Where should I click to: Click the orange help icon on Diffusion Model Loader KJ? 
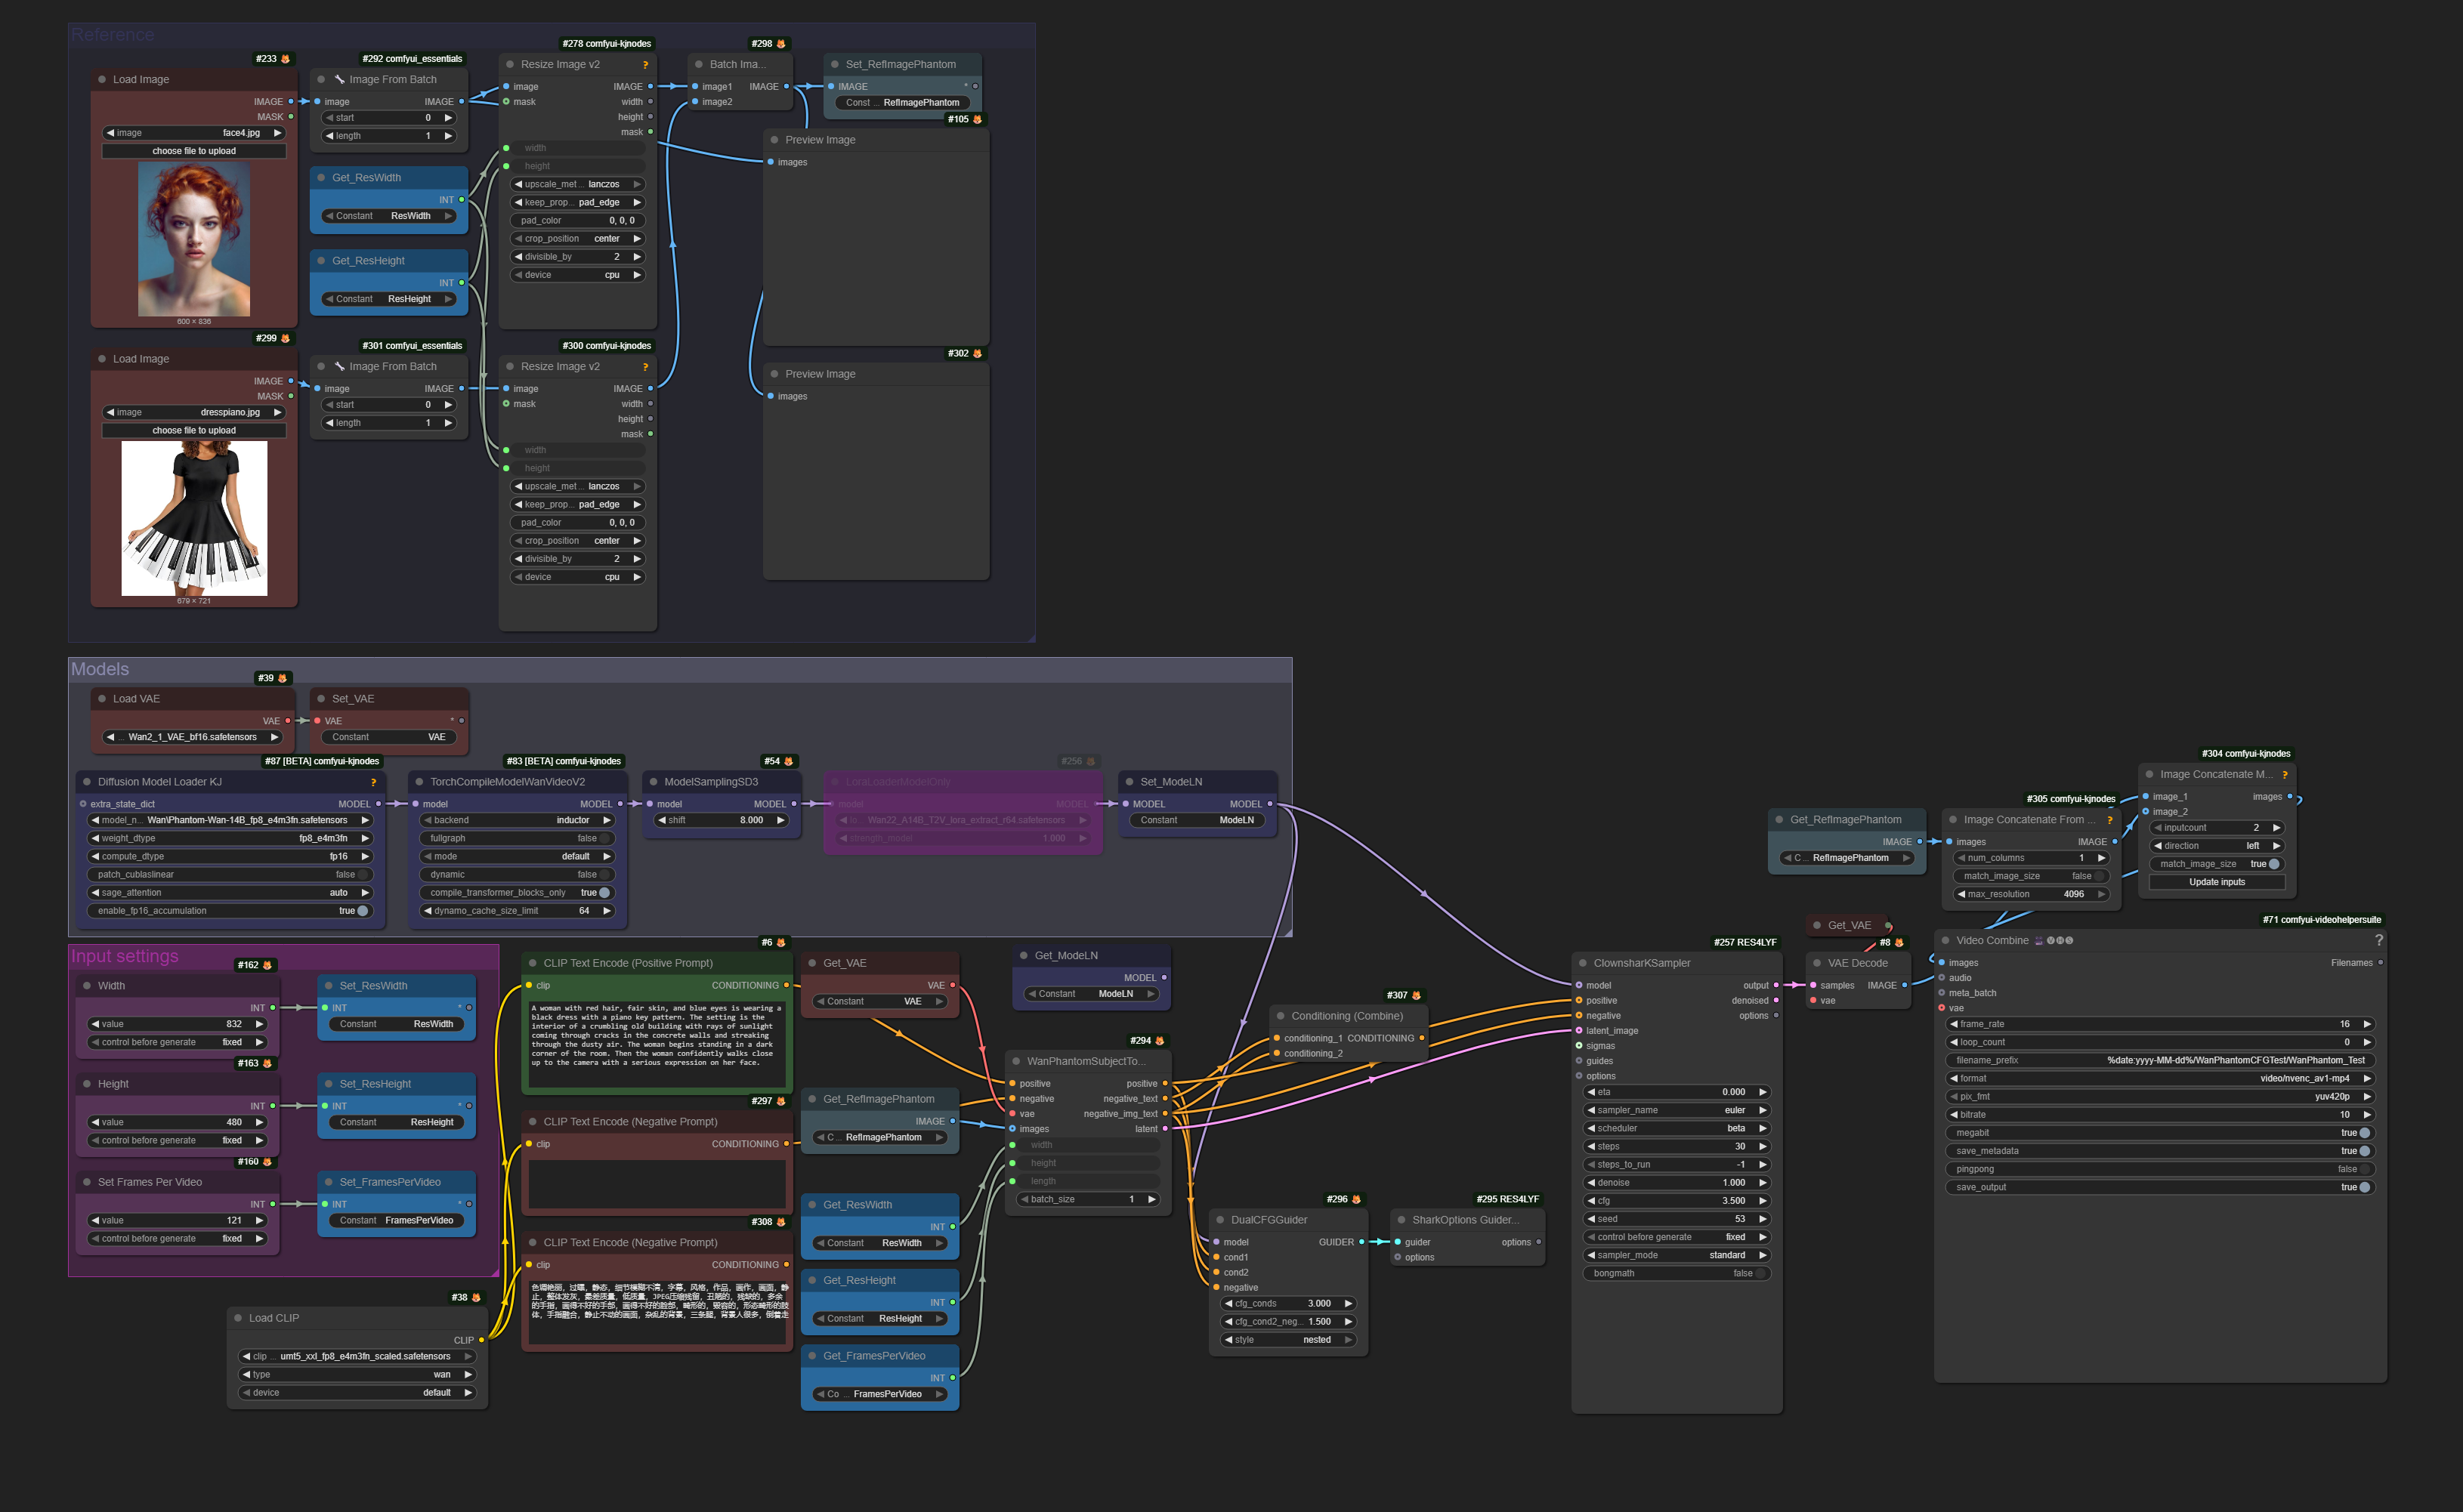373,782
